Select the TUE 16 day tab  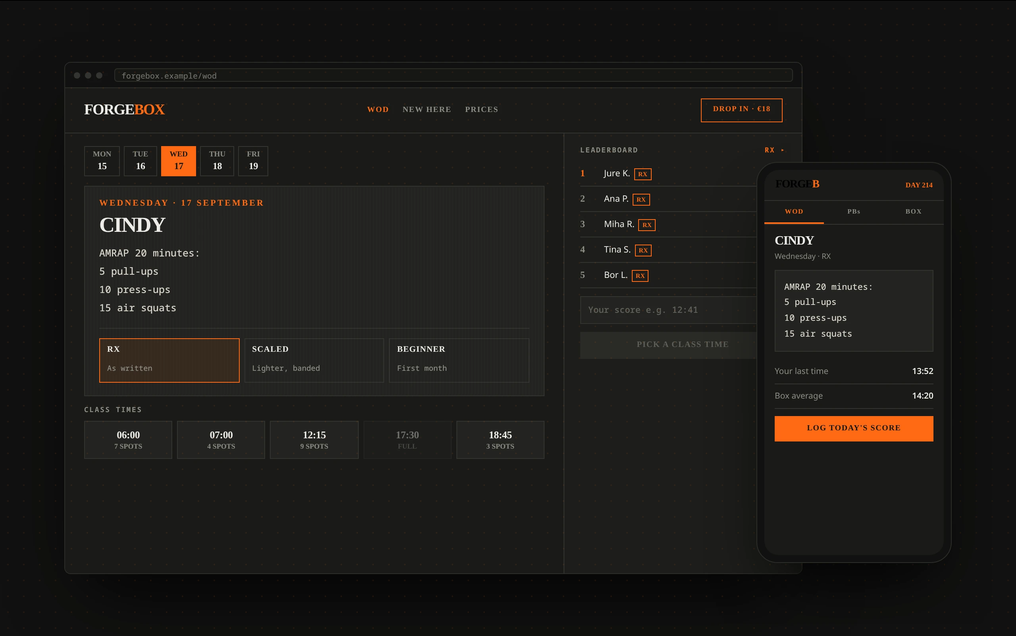pyautogui.click(x=140, y=161)
